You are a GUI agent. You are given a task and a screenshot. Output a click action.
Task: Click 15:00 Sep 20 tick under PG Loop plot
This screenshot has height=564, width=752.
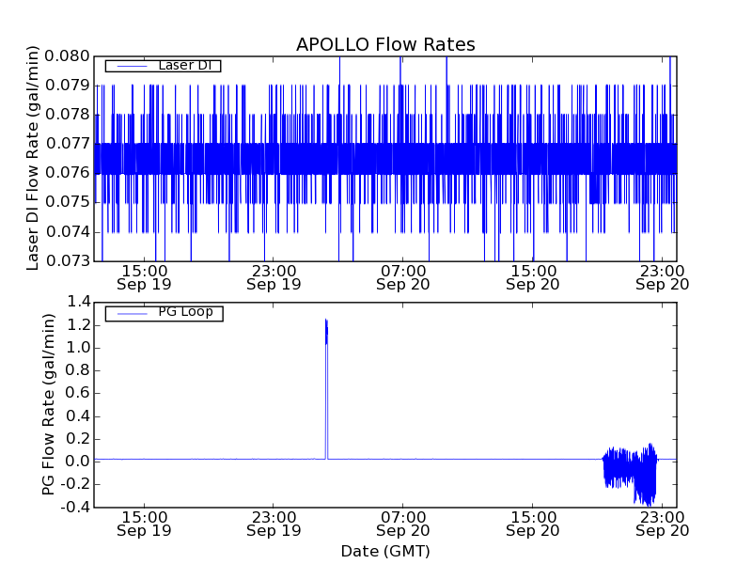533,523
